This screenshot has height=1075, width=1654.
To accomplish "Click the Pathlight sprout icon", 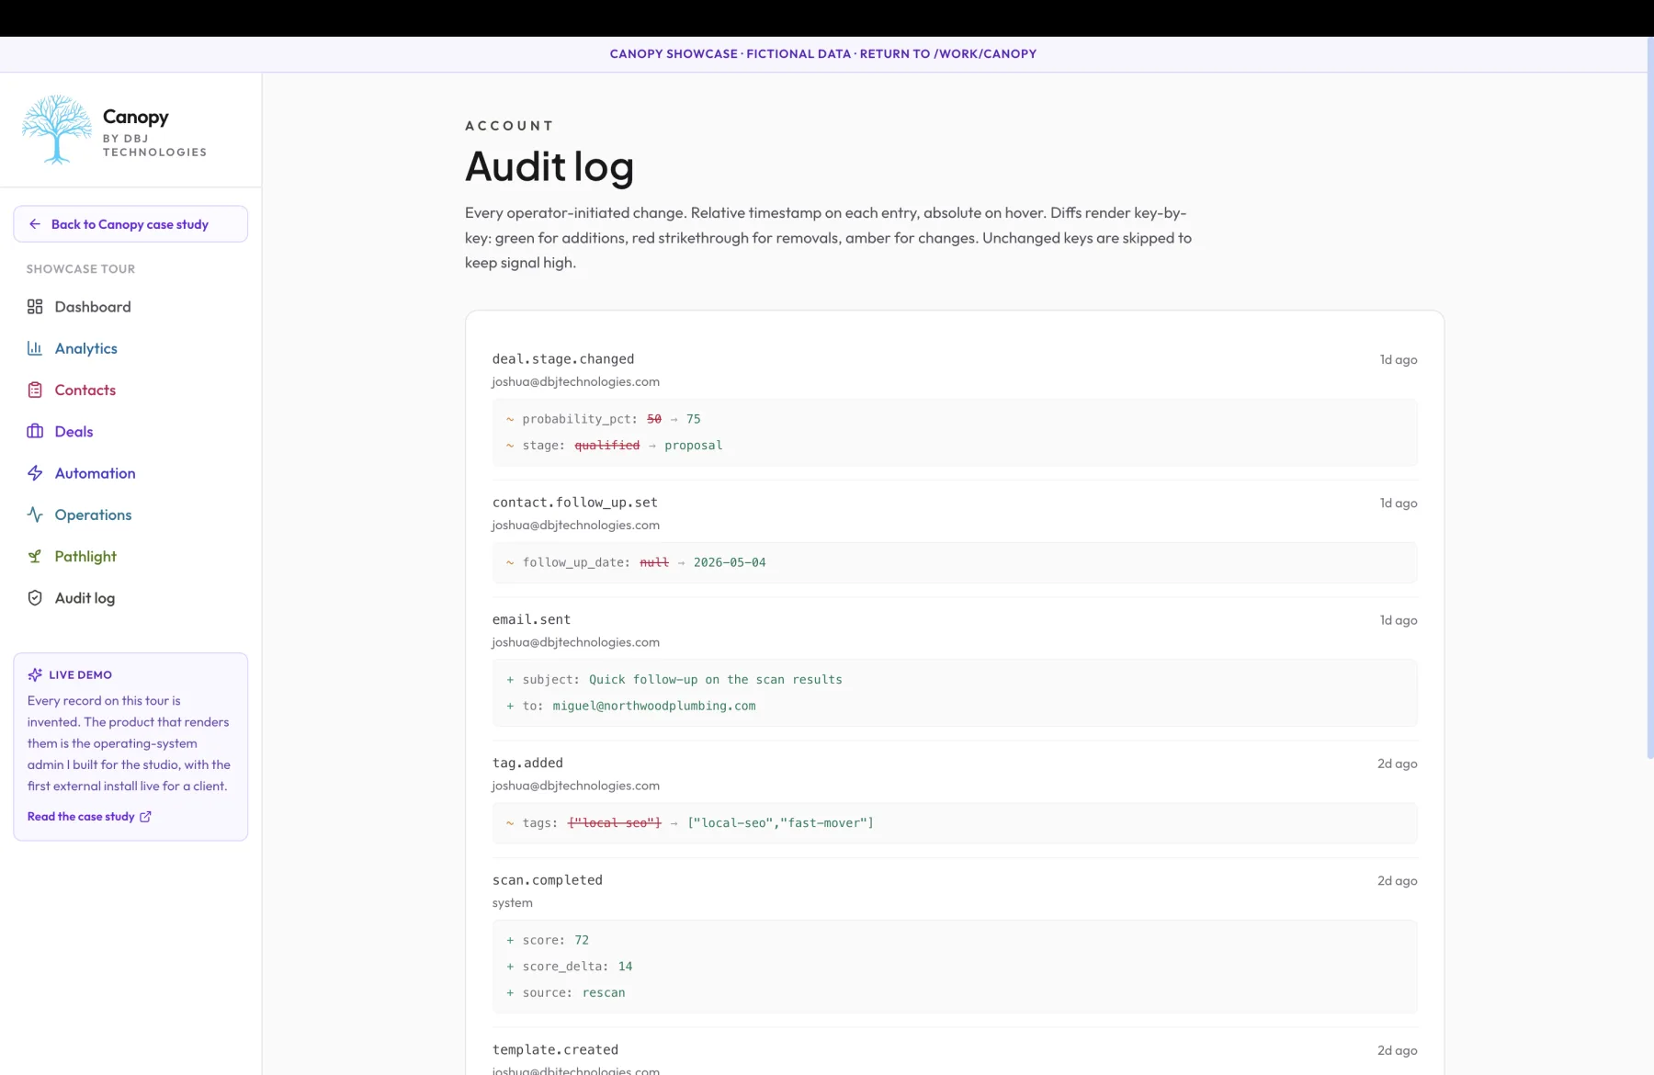I will click(x=35, y=556).
